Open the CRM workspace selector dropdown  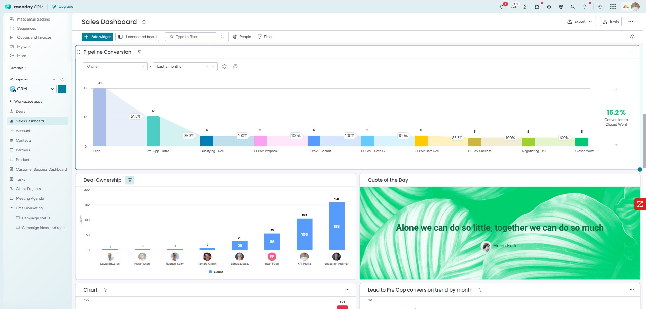tap(32, 89)
